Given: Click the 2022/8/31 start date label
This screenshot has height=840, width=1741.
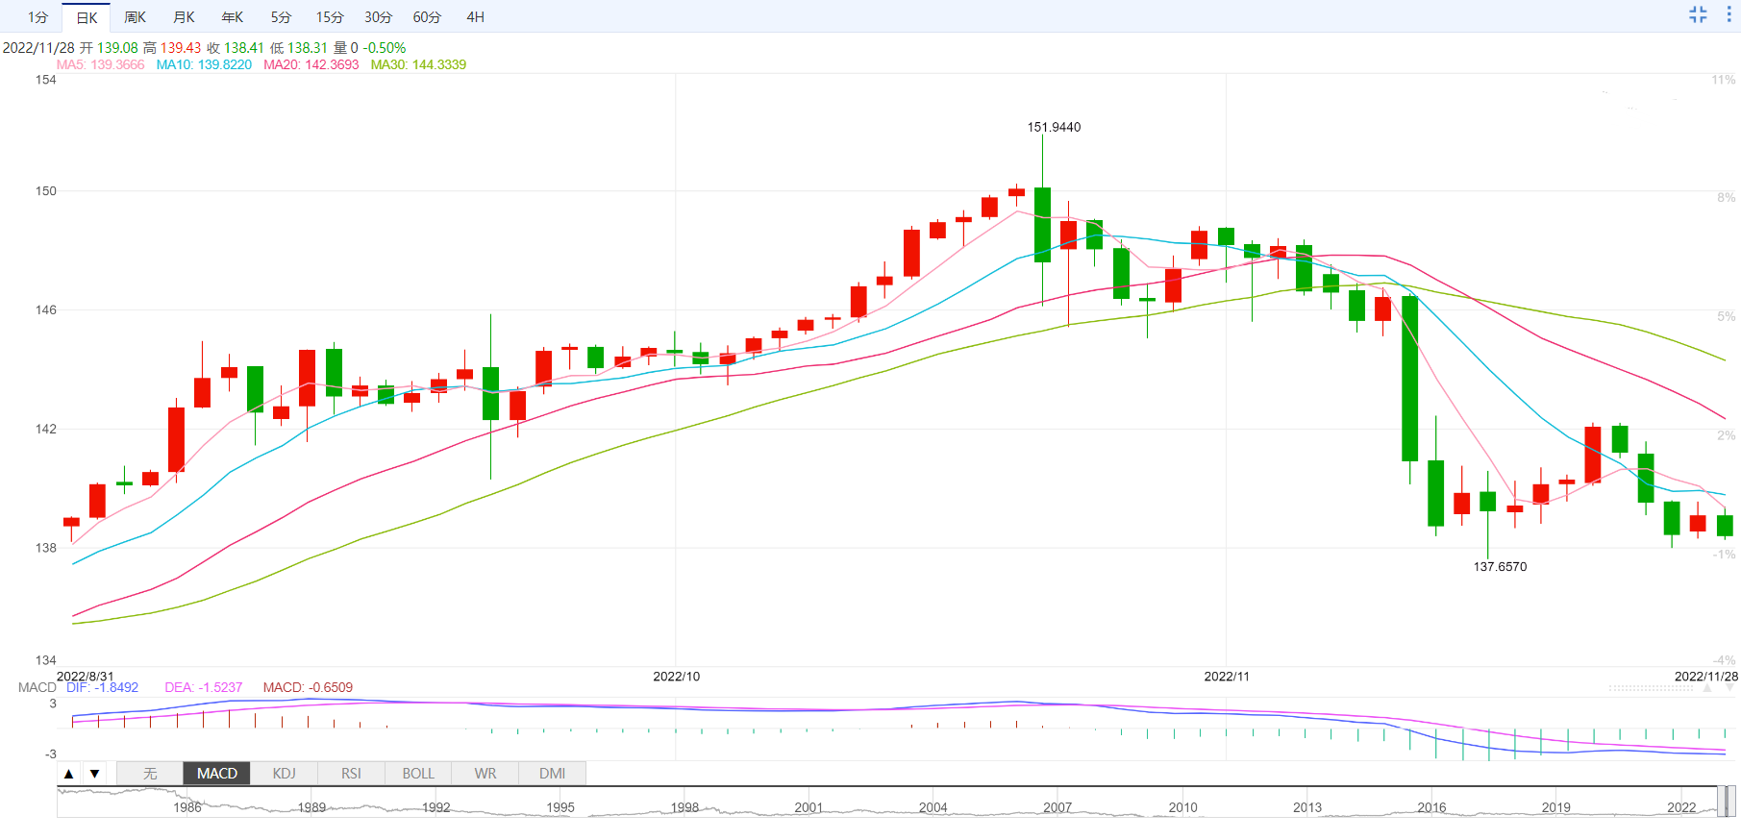Looking at the screenshot, I should (86, 677).
